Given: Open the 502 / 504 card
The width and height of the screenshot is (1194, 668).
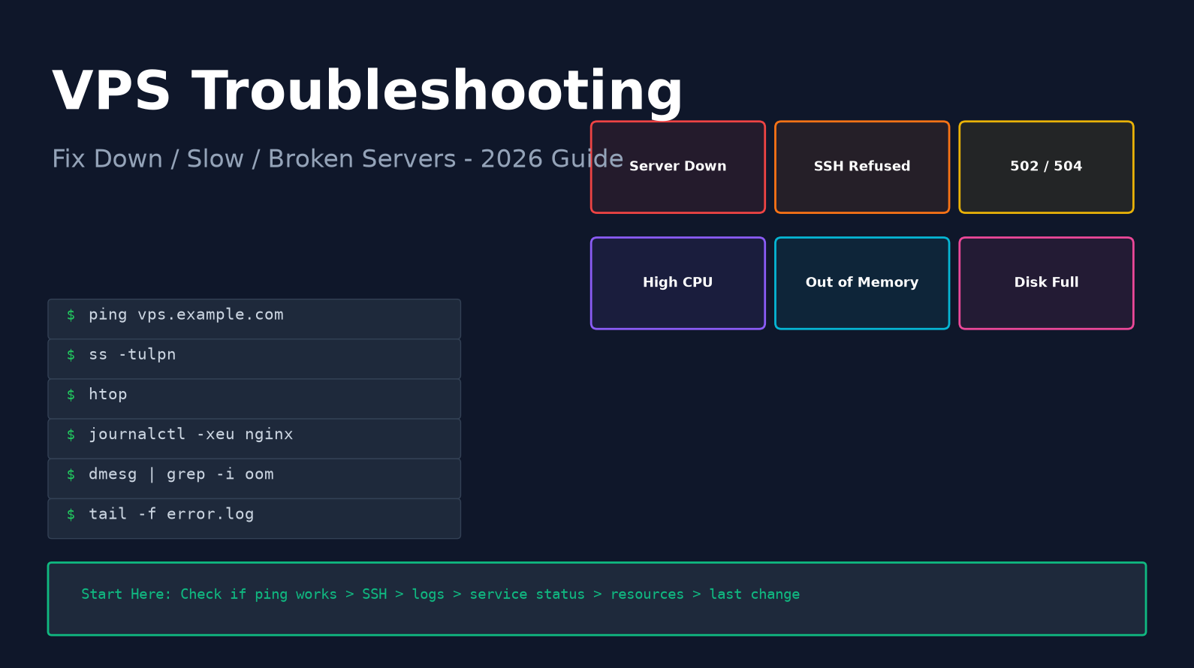Looking at the screenshot, I should click(x=1046, y=167).
